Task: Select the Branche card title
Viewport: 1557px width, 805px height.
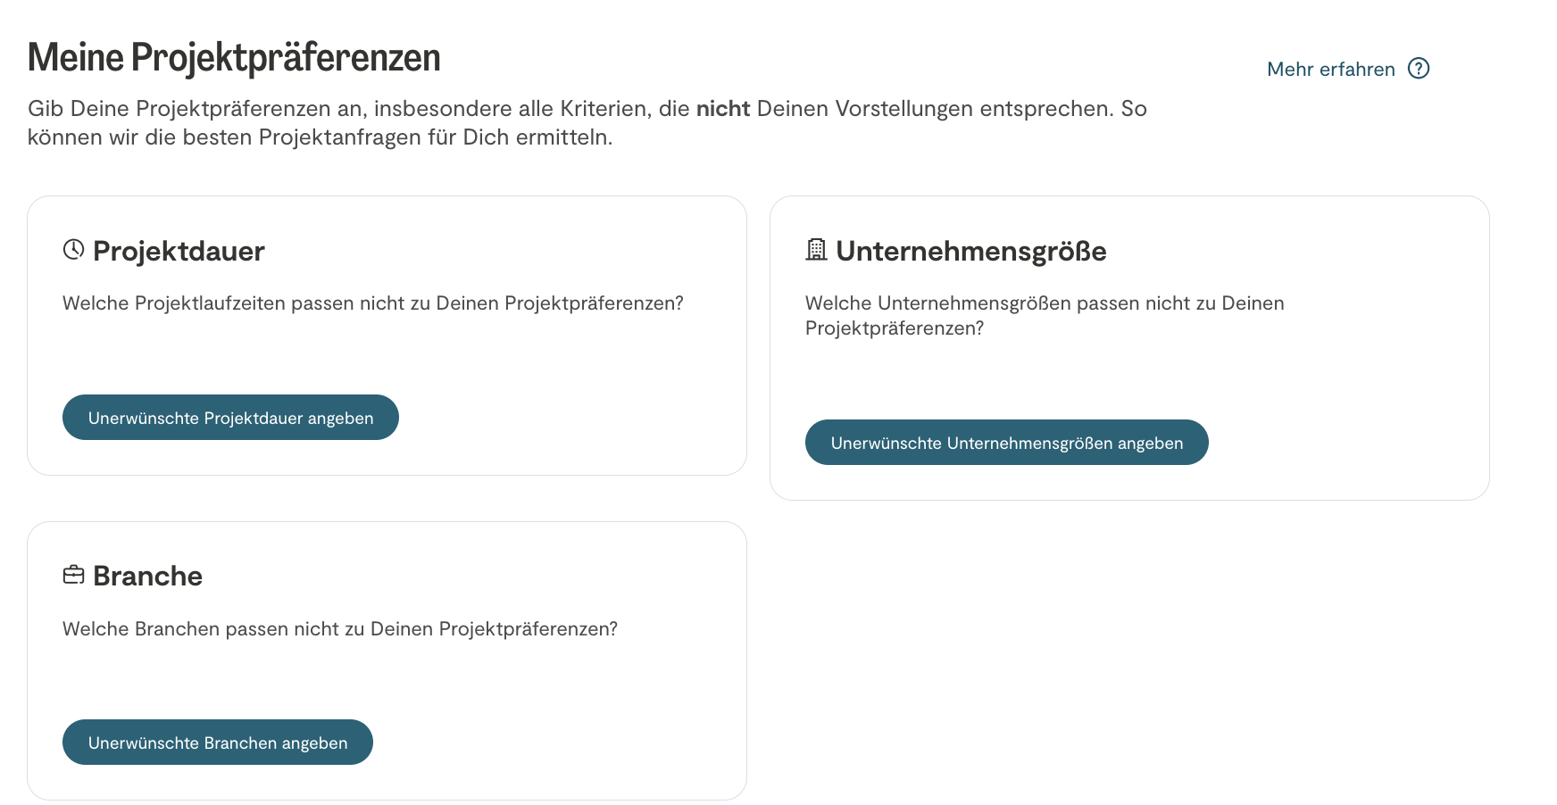Action: pos(147,577)
